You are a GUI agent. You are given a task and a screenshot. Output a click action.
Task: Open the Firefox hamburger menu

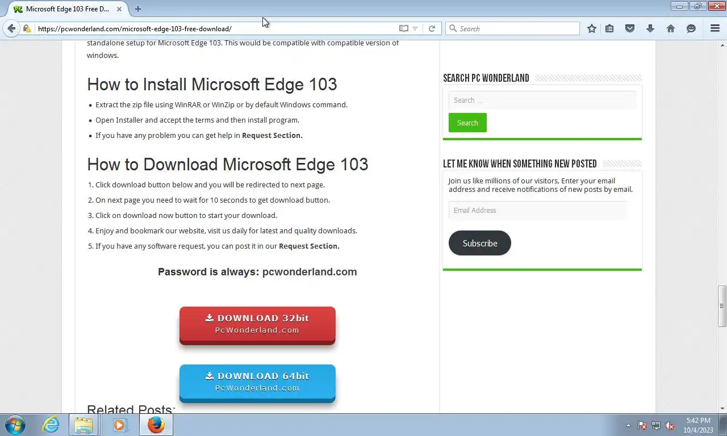pyautogui.click(x=715, y=28)
